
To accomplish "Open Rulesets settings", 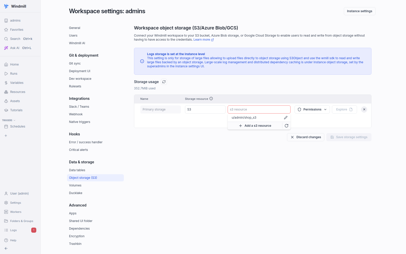I will tap(75, 86).
